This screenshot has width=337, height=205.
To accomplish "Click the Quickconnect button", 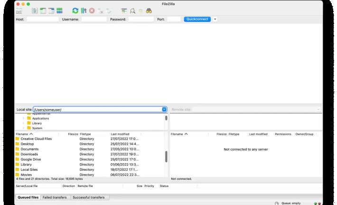I will pyautogui.click(x=197, y=19).
